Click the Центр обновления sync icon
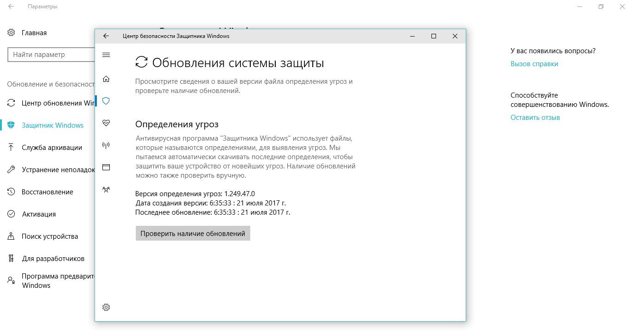 point(11,103)
